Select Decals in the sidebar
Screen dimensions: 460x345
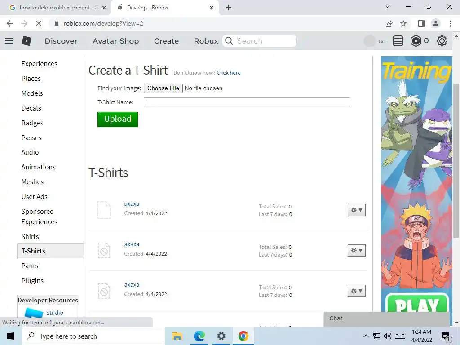(31, 108)
